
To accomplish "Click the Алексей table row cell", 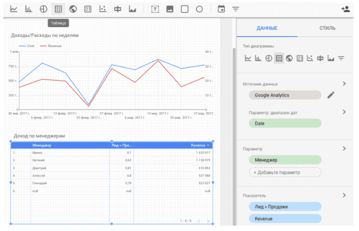I will coord(39,175).
